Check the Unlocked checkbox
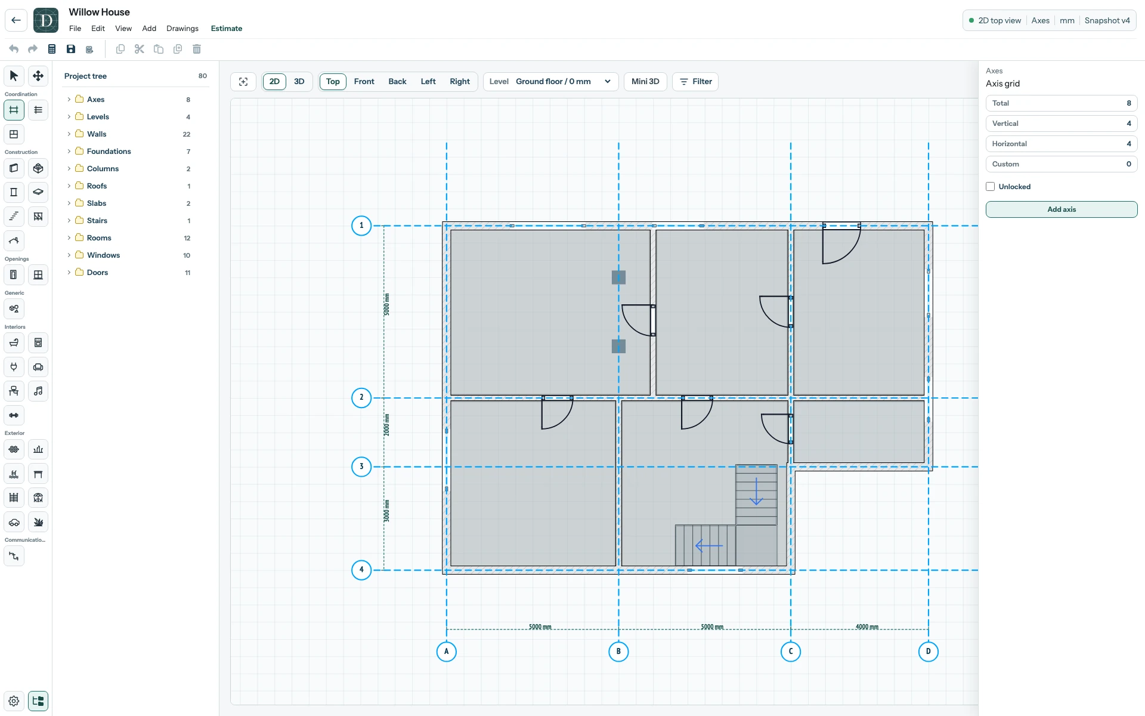Screen dimensions: 1145x716 991,187
